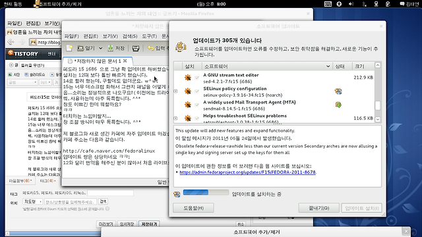Open the FEDORA-2011-8678 update link

[247, 172]
